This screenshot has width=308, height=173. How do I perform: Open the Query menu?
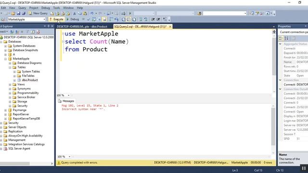(x=22, y=8)
